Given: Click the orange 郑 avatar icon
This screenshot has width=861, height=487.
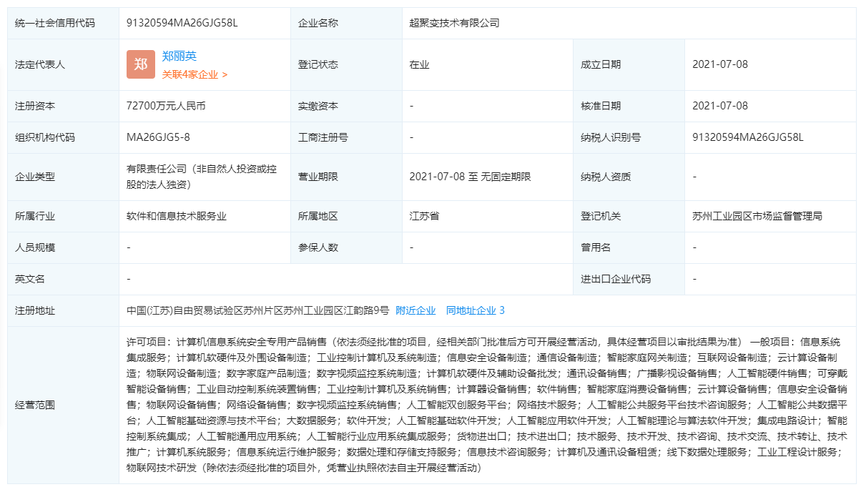Looking at the screenshot, I should pos(141,64).
